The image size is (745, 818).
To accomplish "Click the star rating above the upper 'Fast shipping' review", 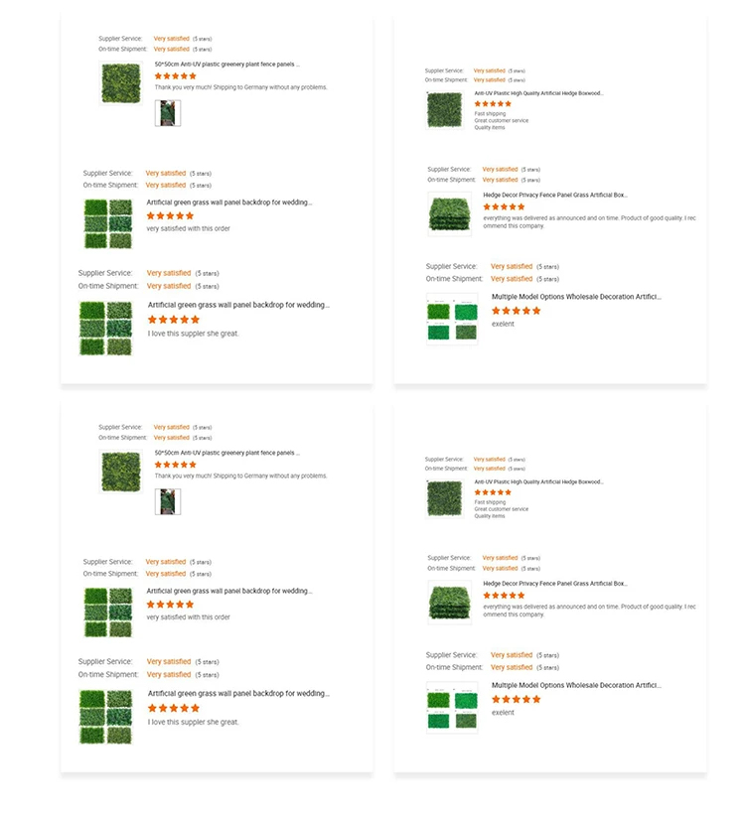I will pos(493,104).
